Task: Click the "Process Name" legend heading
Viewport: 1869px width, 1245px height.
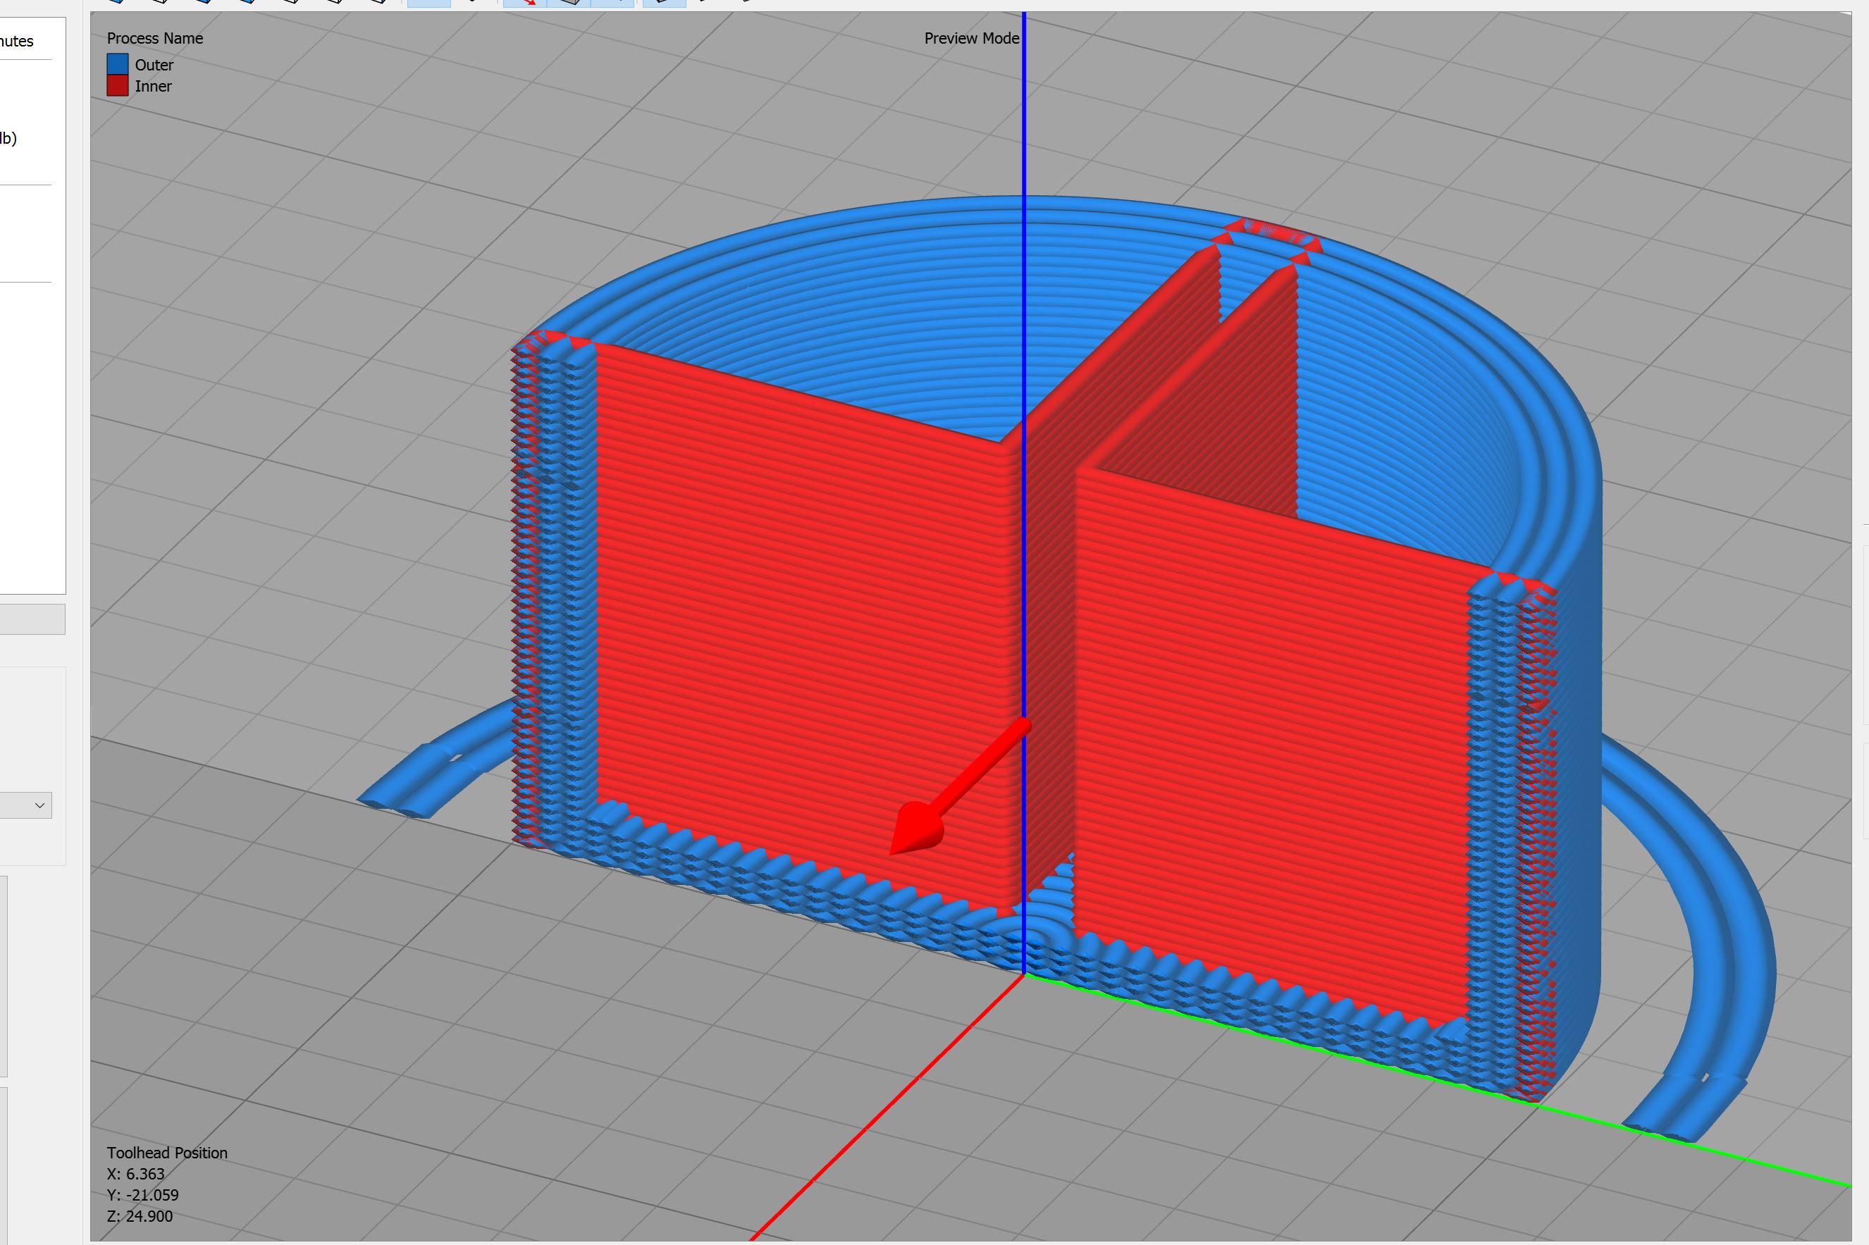Action: click(x=155, y=38)
